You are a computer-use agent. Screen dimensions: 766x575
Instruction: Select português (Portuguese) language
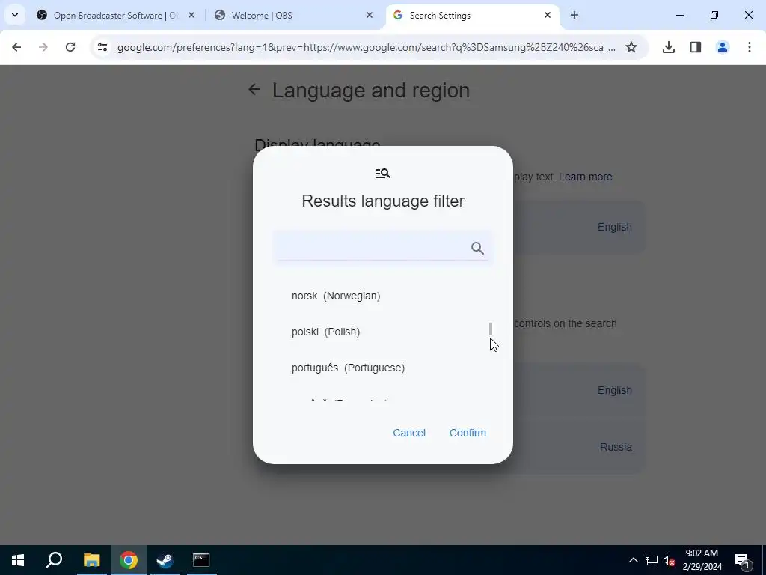pos(348,368)
